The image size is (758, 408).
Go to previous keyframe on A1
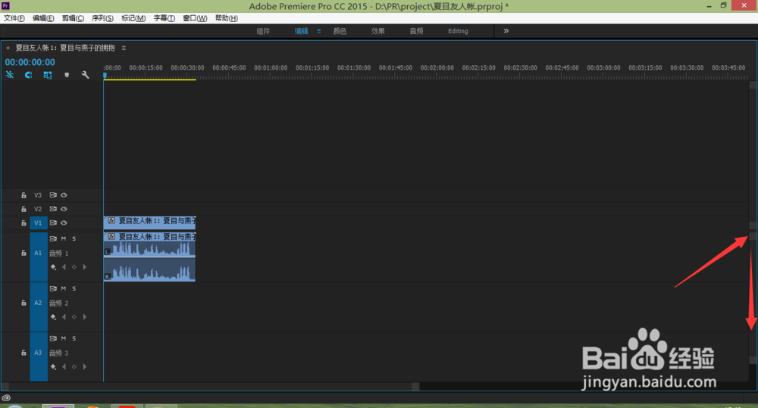[64, 267]
